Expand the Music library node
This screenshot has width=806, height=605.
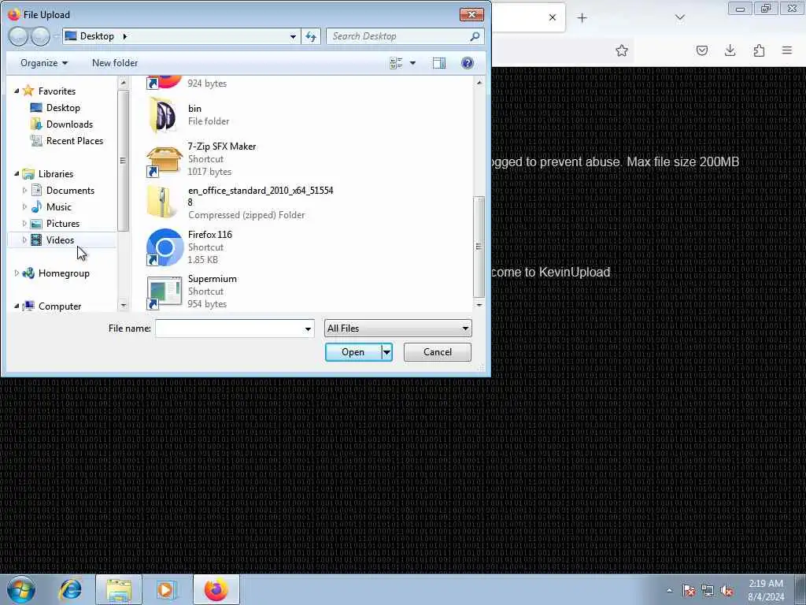pos(24,207)
